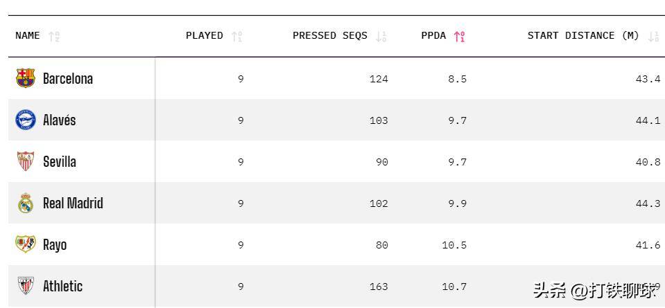Toggle the pink PPDA sort arrow

(459, 36)
